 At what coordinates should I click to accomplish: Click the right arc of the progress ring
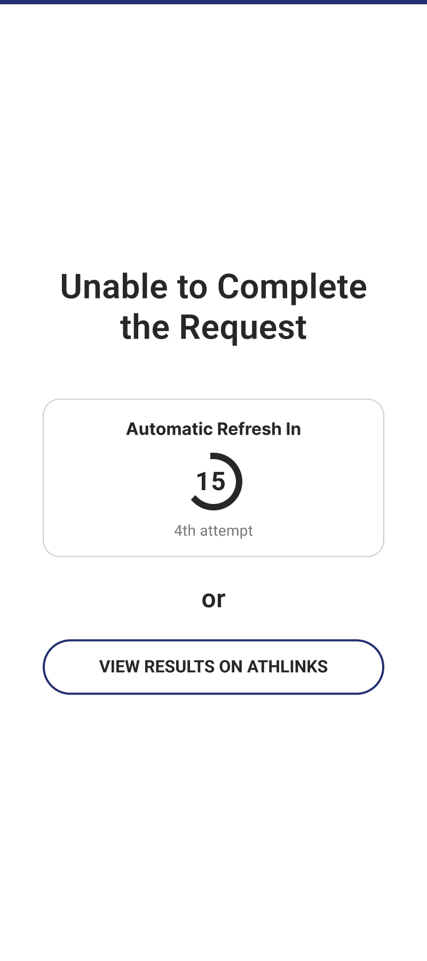pyautogui.click(x=239, y=482)
